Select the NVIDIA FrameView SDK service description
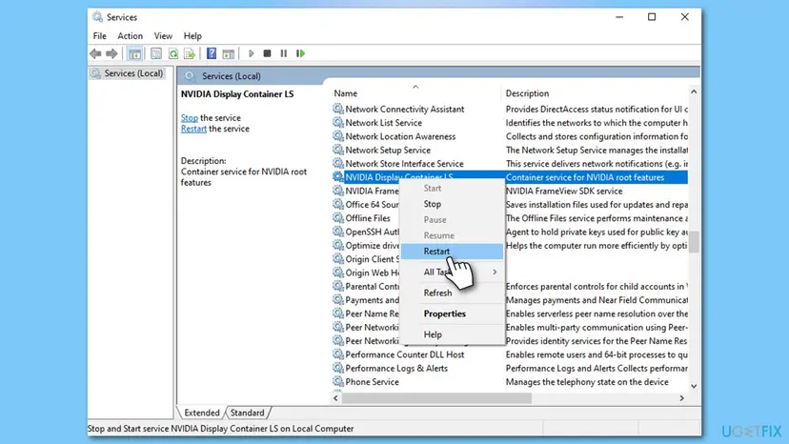Image resolution: width=789 pixels, height=444 pixels. [564, 191]
